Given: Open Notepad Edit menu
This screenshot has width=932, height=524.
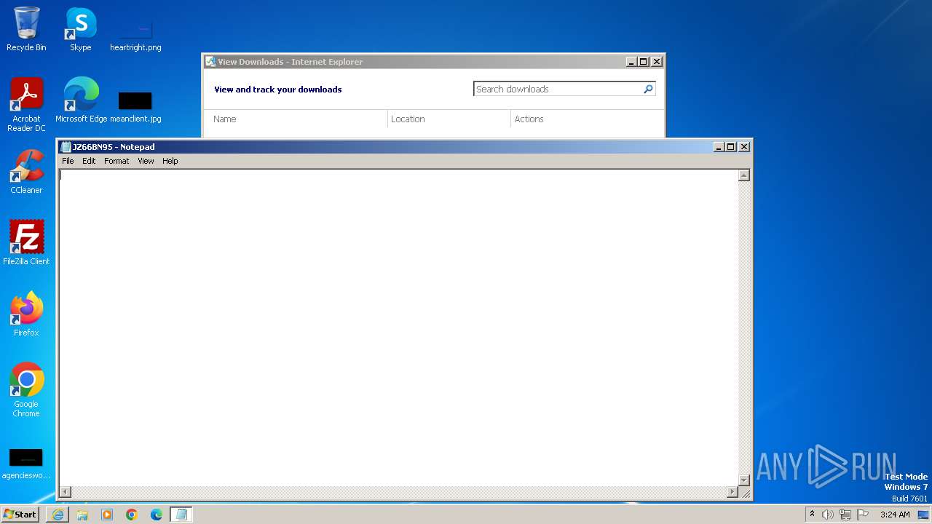Looking at the screenshot, I should (89, 161).
